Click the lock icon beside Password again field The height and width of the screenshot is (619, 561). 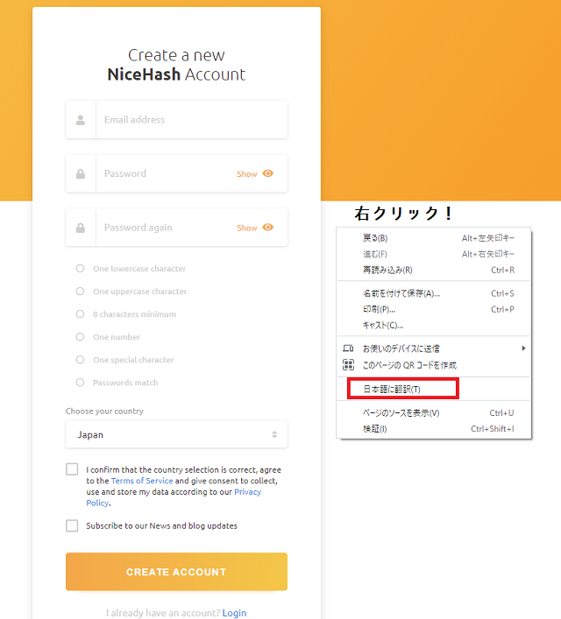81,228
